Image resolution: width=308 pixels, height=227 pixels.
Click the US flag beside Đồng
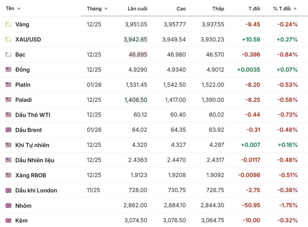(x=8, y=70)
